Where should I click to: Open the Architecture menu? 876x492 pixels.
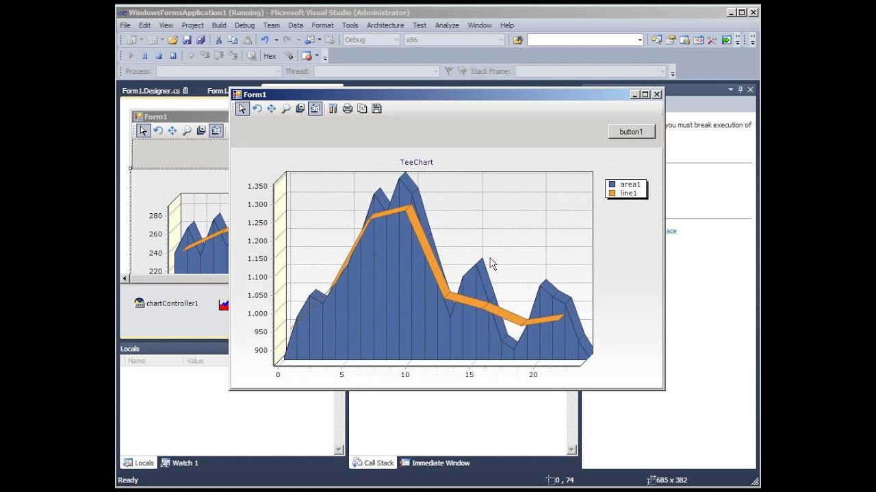(x=385, y=25)
